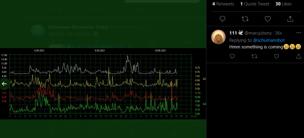Viewport: 304px width, 138px height.
Task: Click the Q2 label beside the chart
Action: point(204,79)
